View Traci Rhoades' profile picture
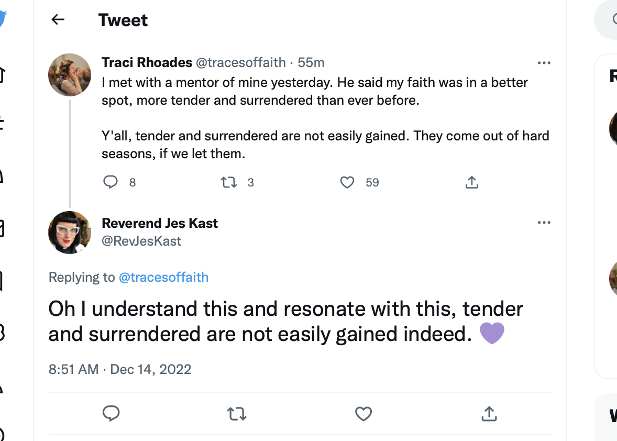The image size is (617, 441). pyautogui.click(x=70, y=74)
